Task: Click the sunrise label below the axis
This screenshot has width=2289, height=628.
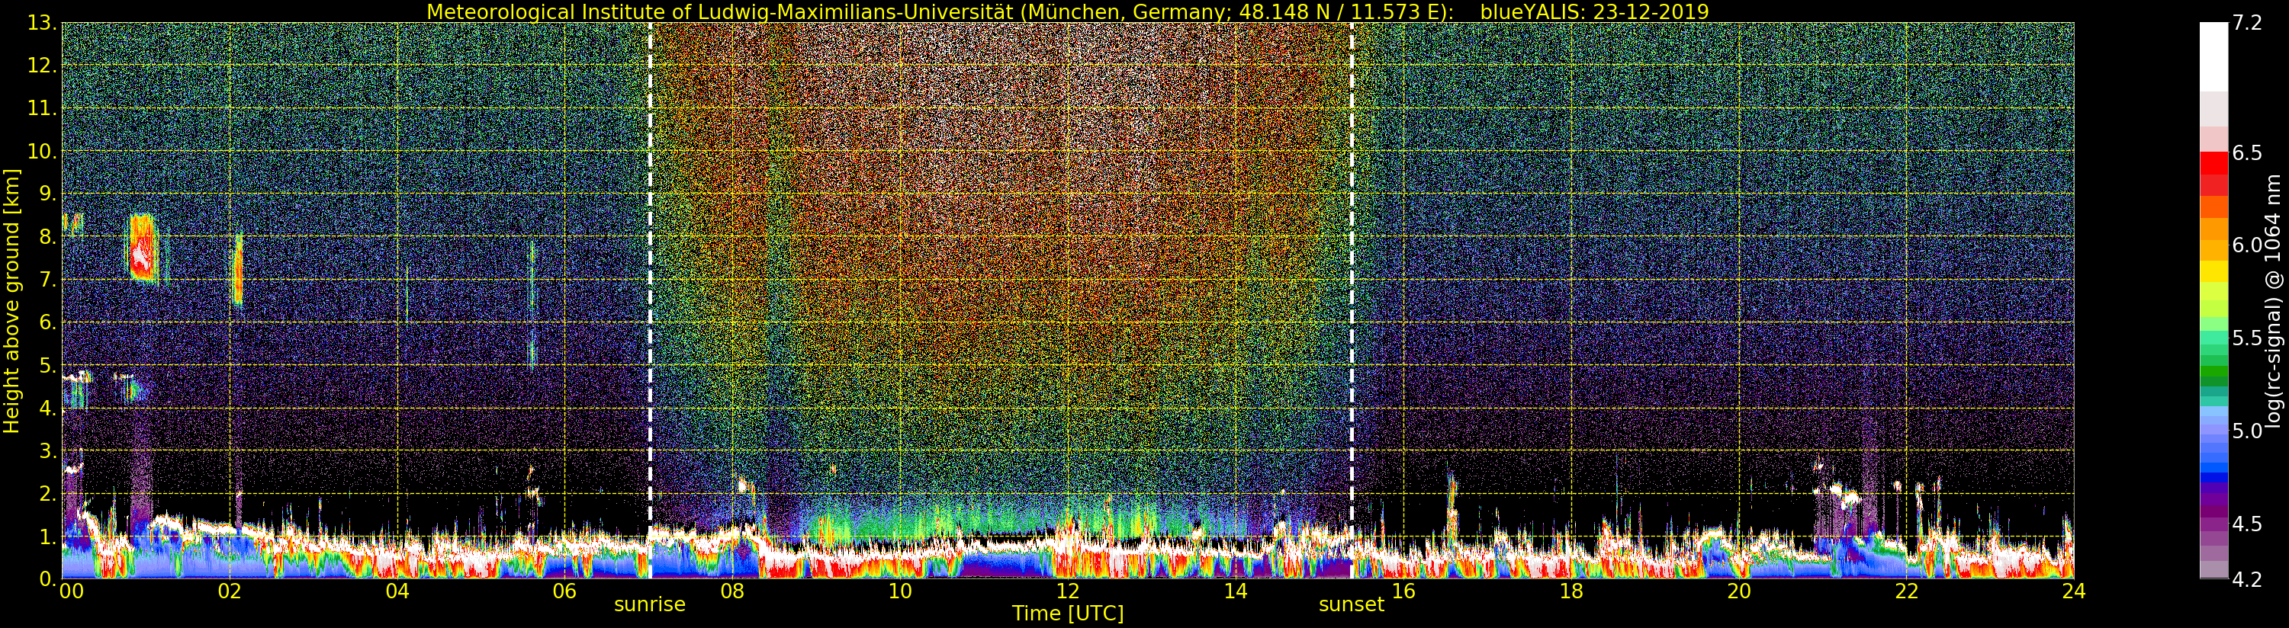Action: (650, 604)
